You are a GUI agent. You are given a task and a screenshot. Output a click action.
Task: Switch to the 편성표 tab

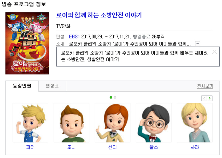(x=52, y=86)
